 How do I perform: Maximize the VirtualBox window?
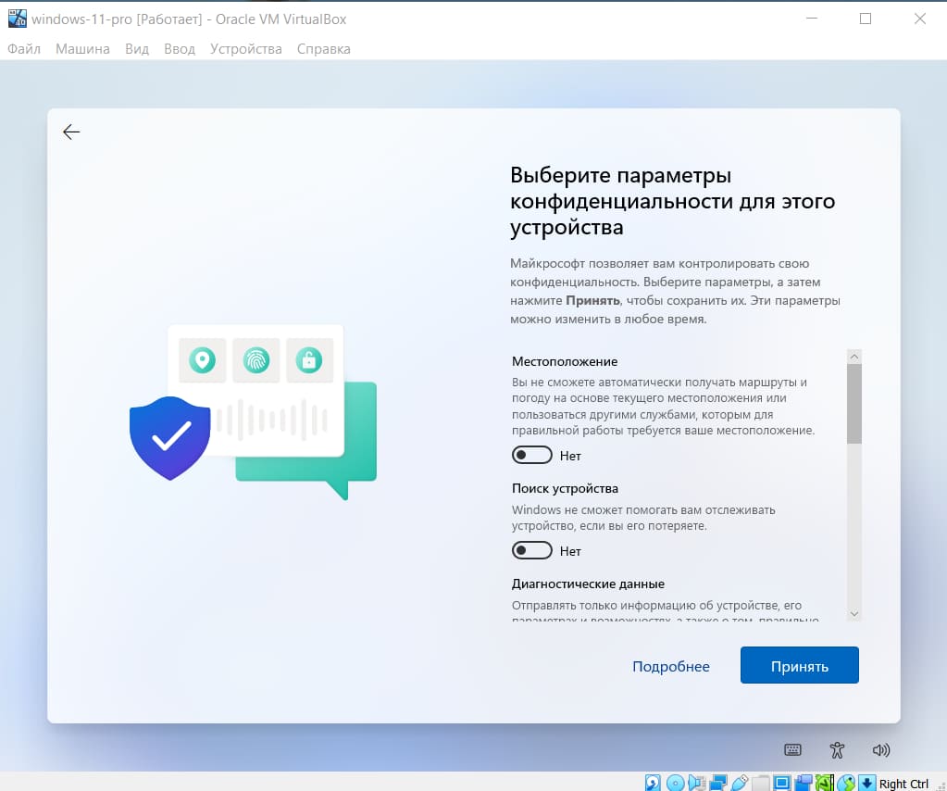[x=866, y=19]
